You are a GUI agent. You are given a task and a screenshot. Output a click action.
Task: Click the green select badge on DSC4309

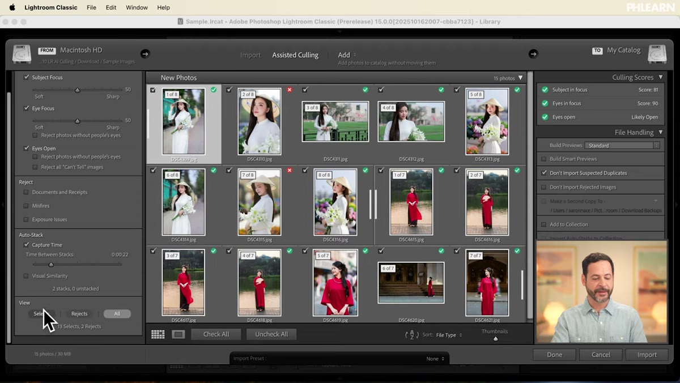[214, 90]
